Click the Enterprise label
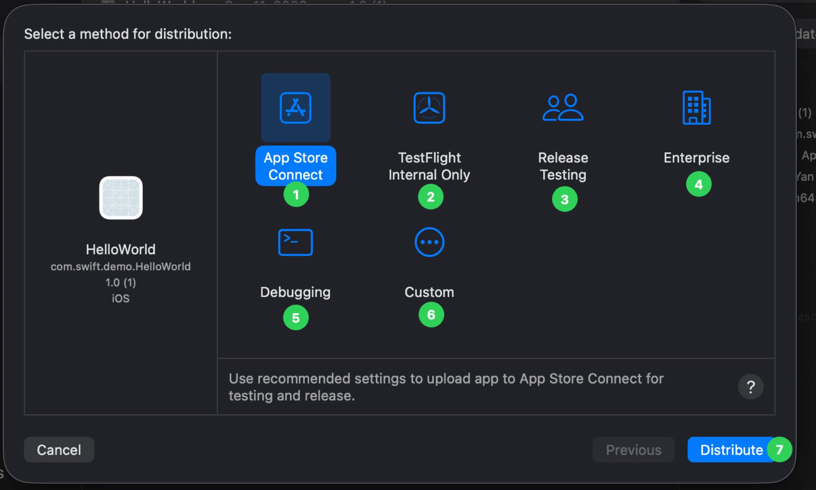816x490 pixels. (x=697, y=158)
